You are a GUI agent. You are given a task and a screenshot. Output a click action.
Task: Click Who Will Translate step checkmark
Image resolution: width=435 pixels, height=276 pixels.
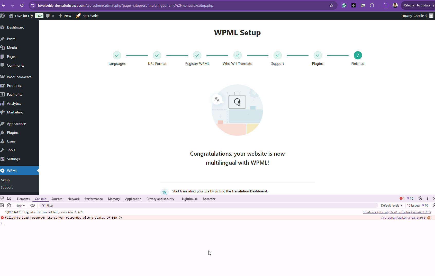[x=238, y=55]
